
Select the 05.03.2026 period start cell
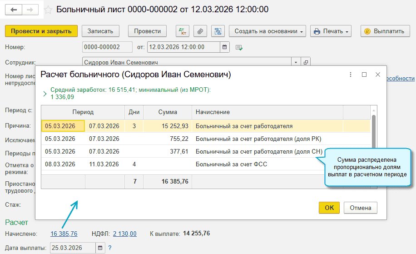coord(63,126)
